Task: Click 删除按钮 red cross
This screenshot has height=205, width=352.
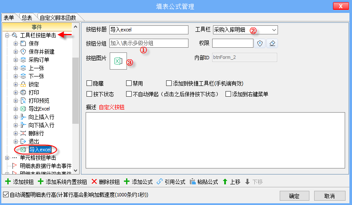Action: coord(94,181)
